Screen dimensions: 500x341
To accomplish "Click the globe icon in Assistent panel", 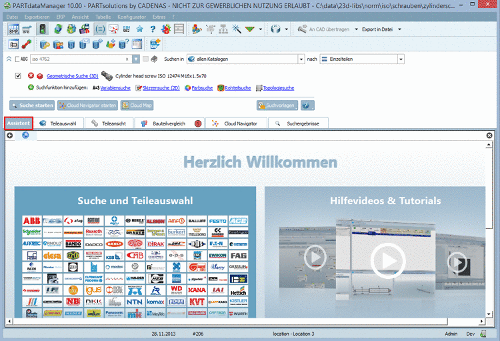I will 25,135.
